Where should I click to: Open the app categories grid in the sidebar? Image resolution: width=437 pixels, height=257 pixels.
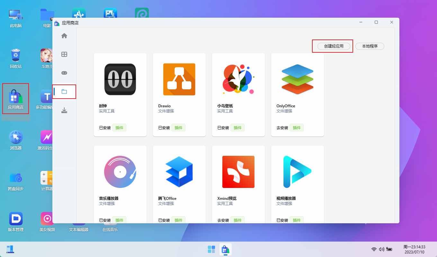click(x=64, y=54)
